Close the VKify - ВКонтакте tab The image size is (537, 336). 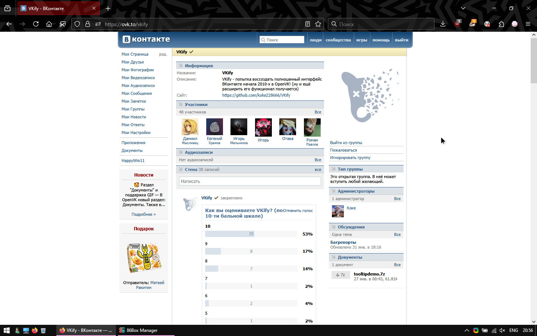(x=94, y=8)
